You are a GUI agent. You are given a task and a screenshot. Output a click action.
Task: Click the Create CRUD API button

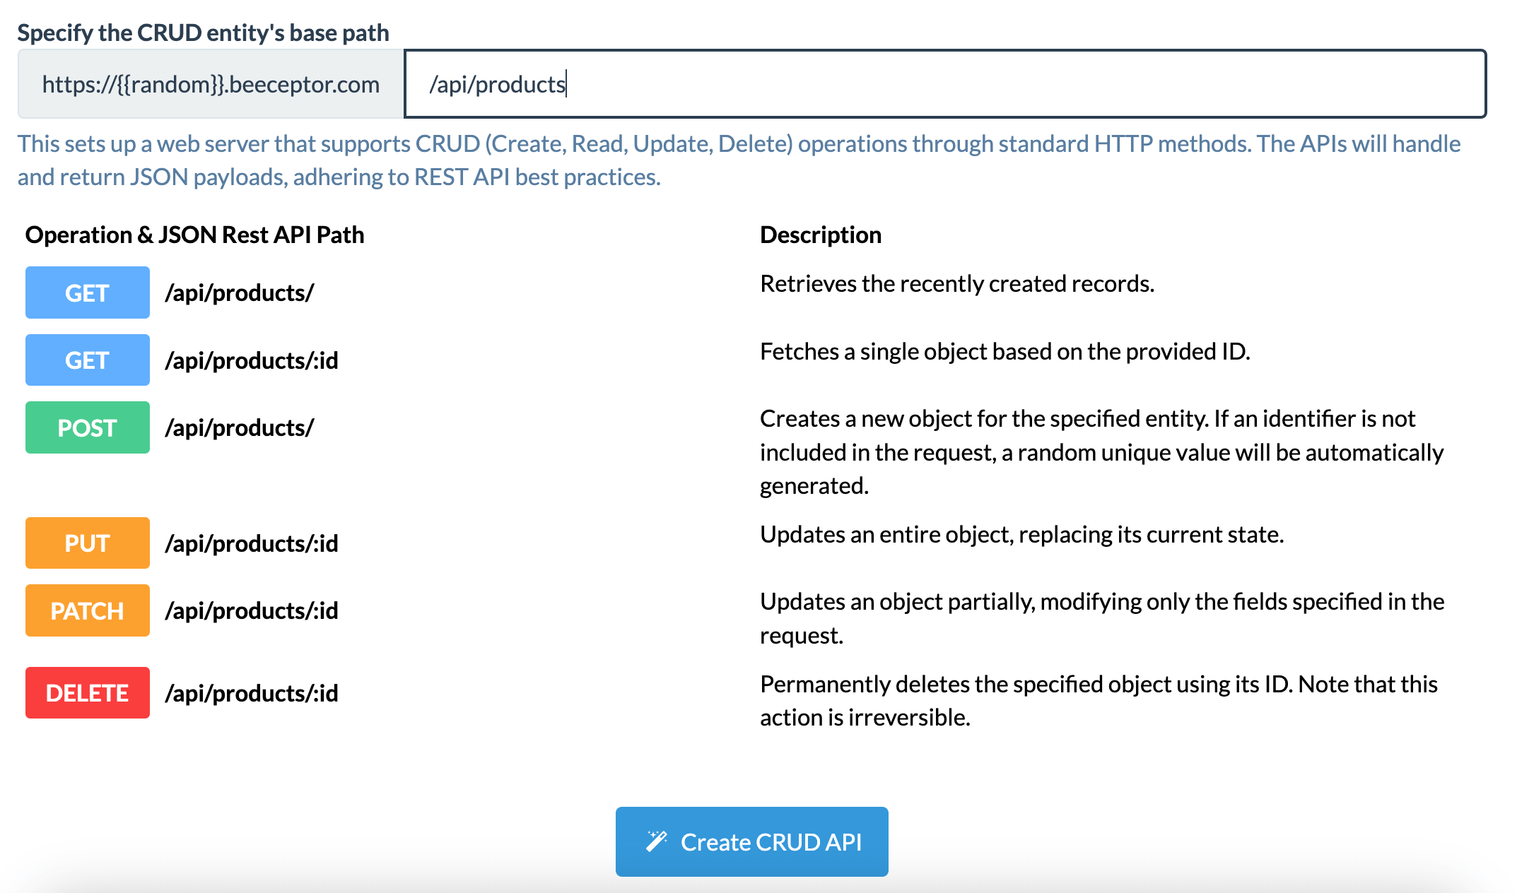pyautogui.click(x=751, y=841)
